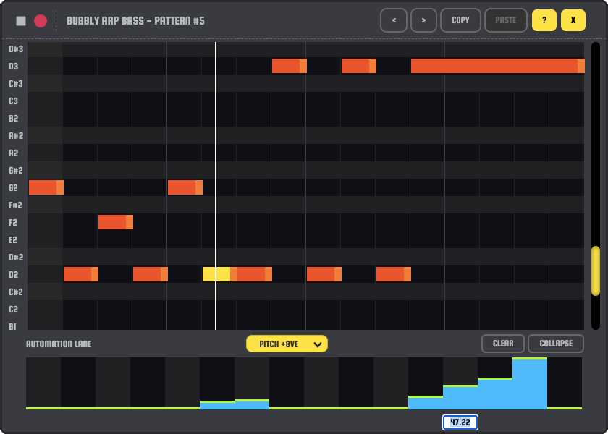
Task: Click the tallest blue automation bar
Action: coord(530,383)
